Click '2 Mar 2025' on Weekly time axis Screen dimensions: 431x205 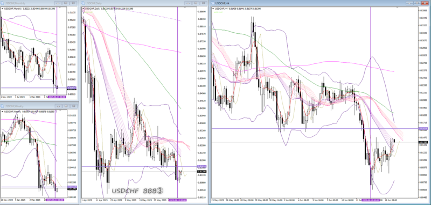(x=34, y=200)
